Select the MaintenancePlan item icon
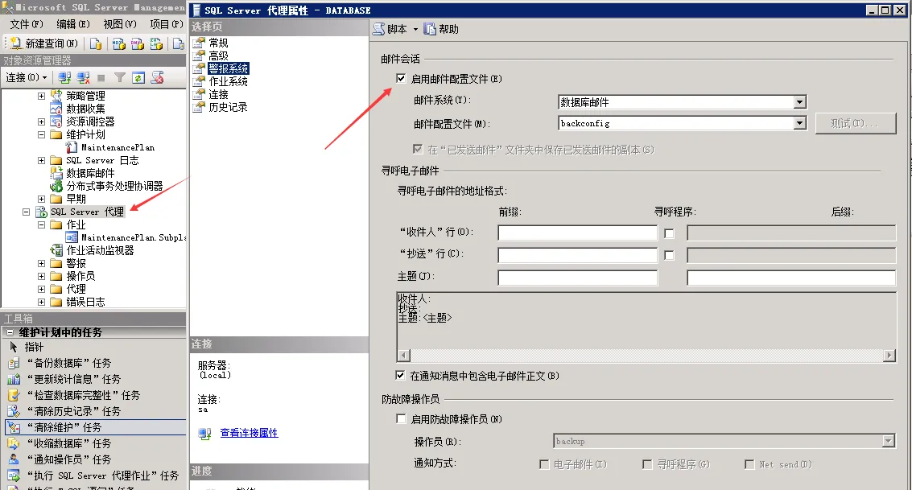Image resolution: width=912 pixels, height=490 pixels. click(x=72, y=147)
